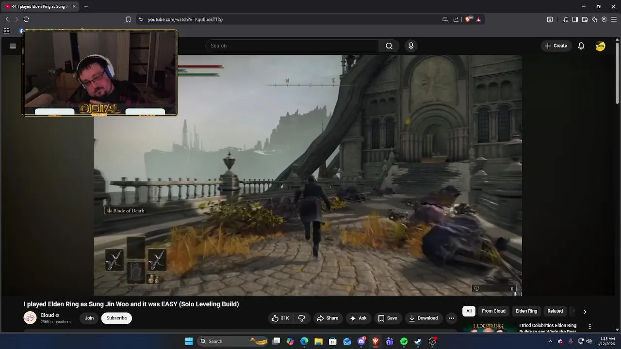The width and height of the screenshot is (621, 349).
Task: Select the Related filter chip
Action: [x=555, y=311]
